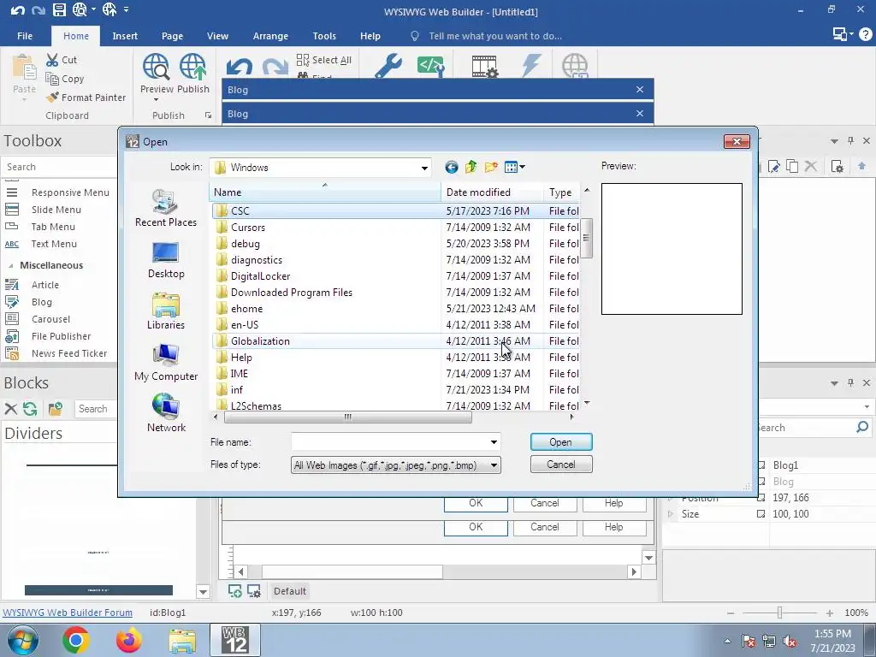Switch to the Arrange ribbon tab
The image size is (876, 657).
tap(270, 36)
